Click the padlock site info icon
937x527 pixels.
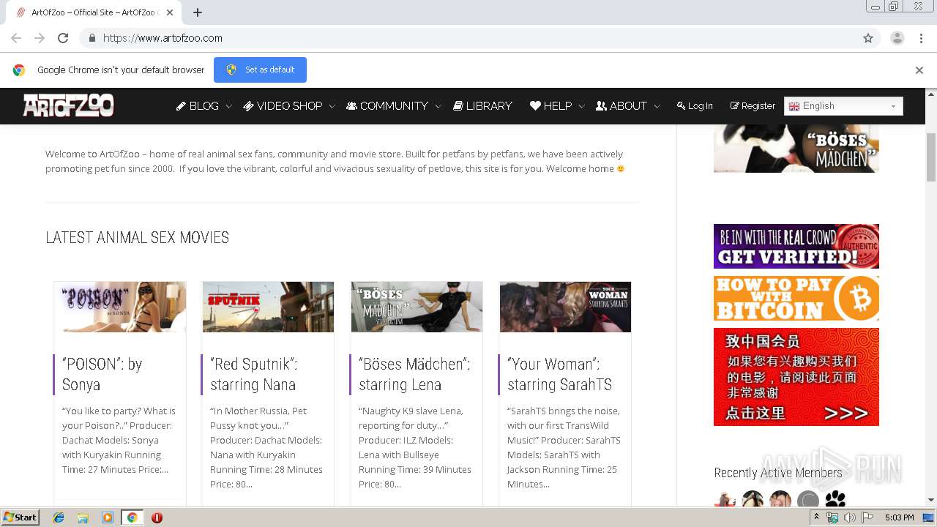[92, 38]
